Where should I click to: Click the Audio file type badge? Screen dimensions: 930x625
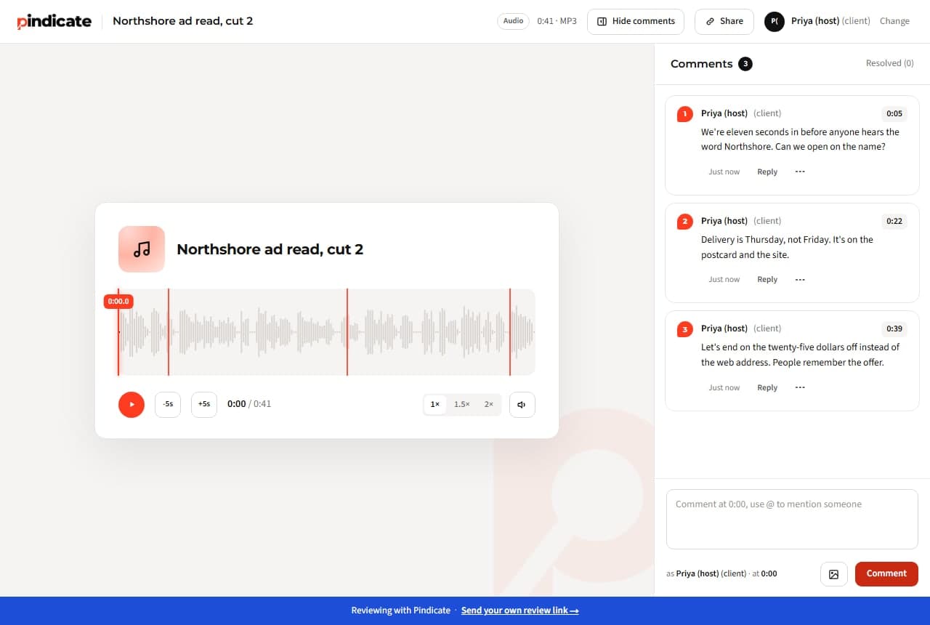[x=514, y=21]
